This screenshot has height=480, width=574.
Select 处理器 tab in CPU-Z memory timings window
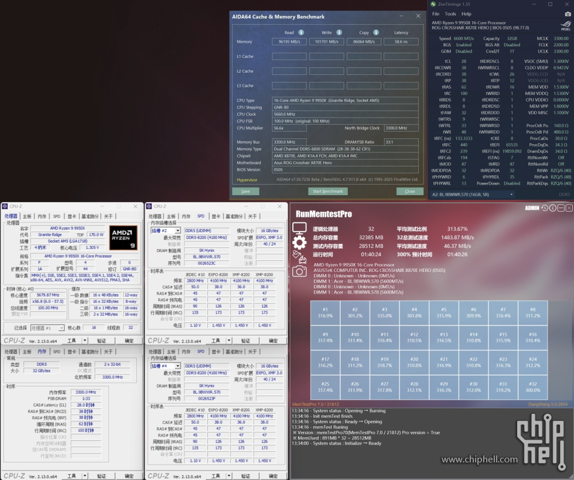[11, 352]
